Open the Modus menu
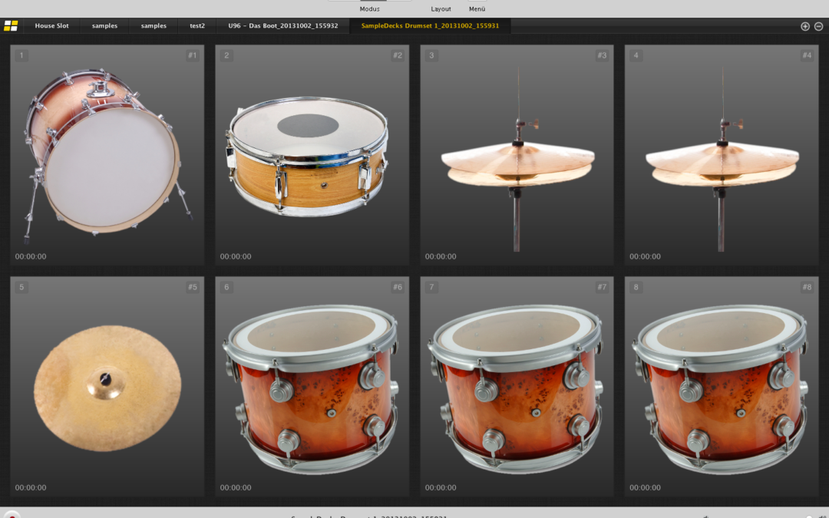This screenshot has height=518, width=829. (x=369, y=9)
